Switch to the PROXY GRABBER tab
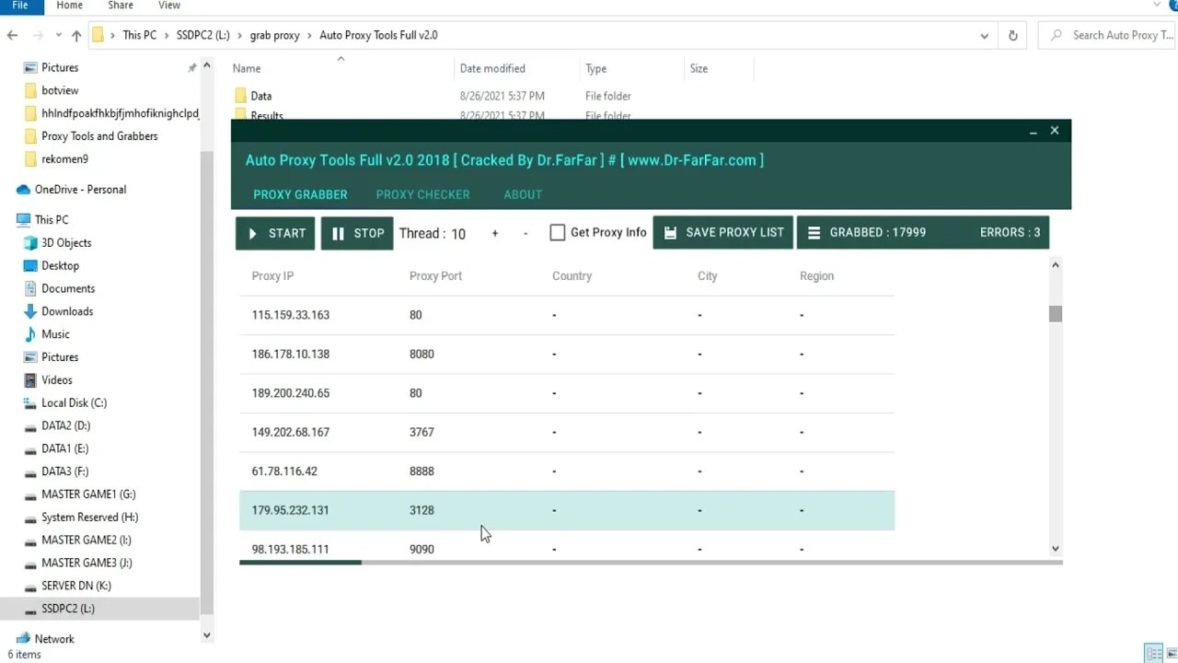This screenshot has height=663, width=1178. 300,194
